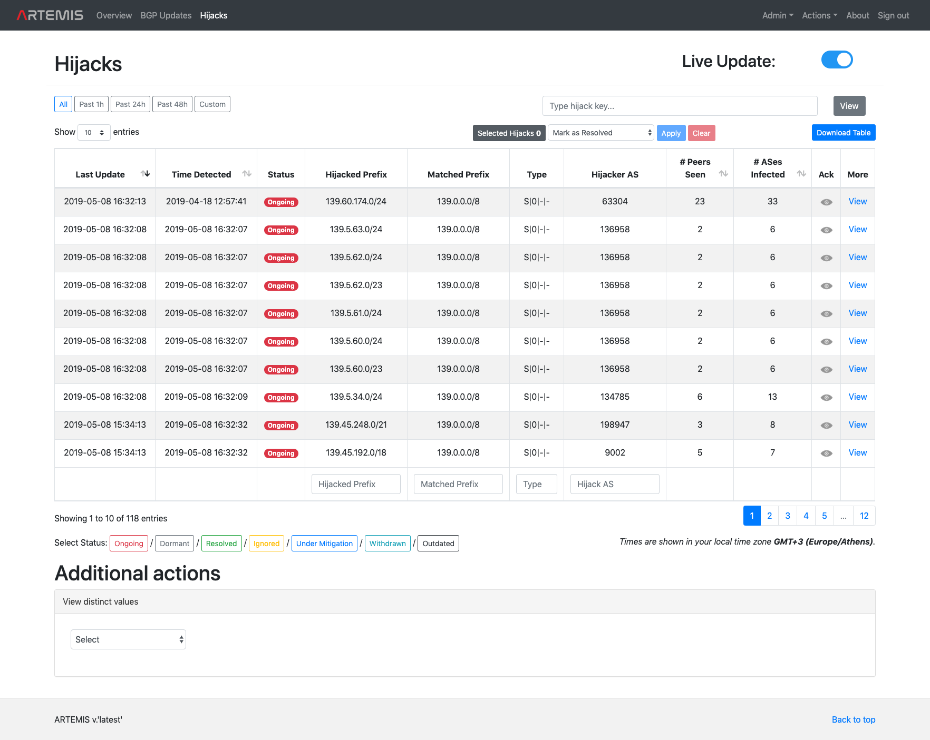The width and height of the screenshot is (930, 740).
Task: Show only Resolved hijacks
Action: click(221, 543)
